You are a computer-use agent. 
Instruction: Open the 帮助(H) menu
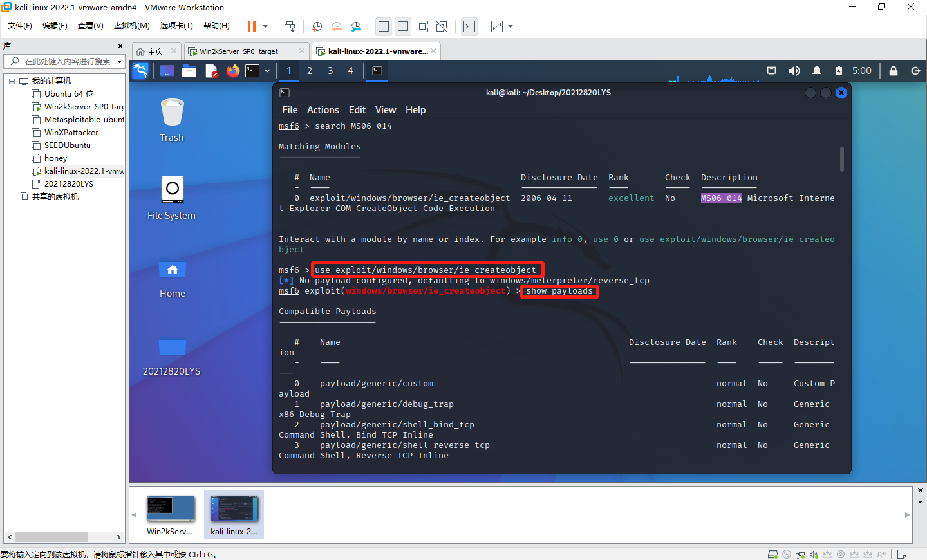click(x=216, y=26)
